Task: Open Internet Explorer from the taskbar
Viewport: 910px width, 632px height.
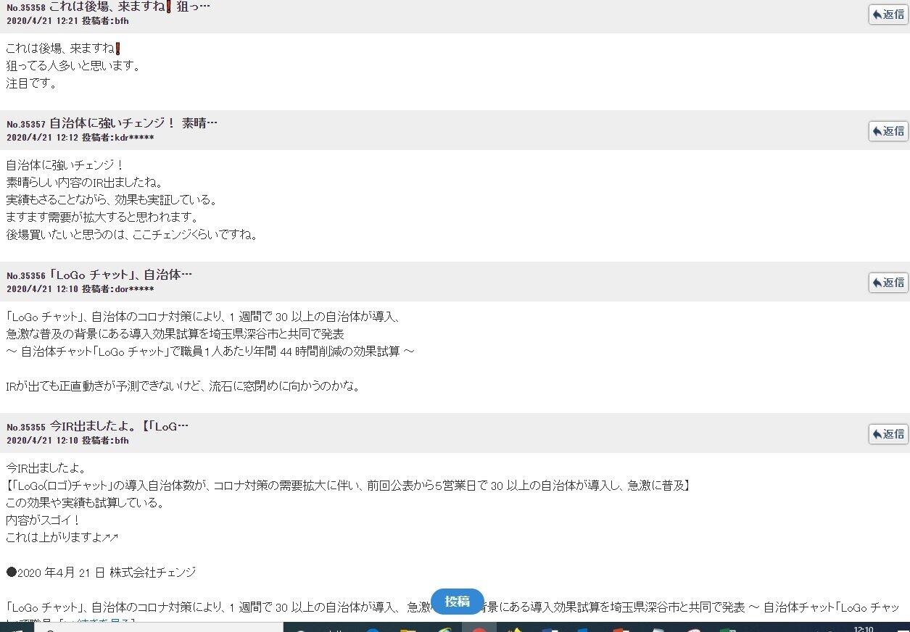Action: 373,629
